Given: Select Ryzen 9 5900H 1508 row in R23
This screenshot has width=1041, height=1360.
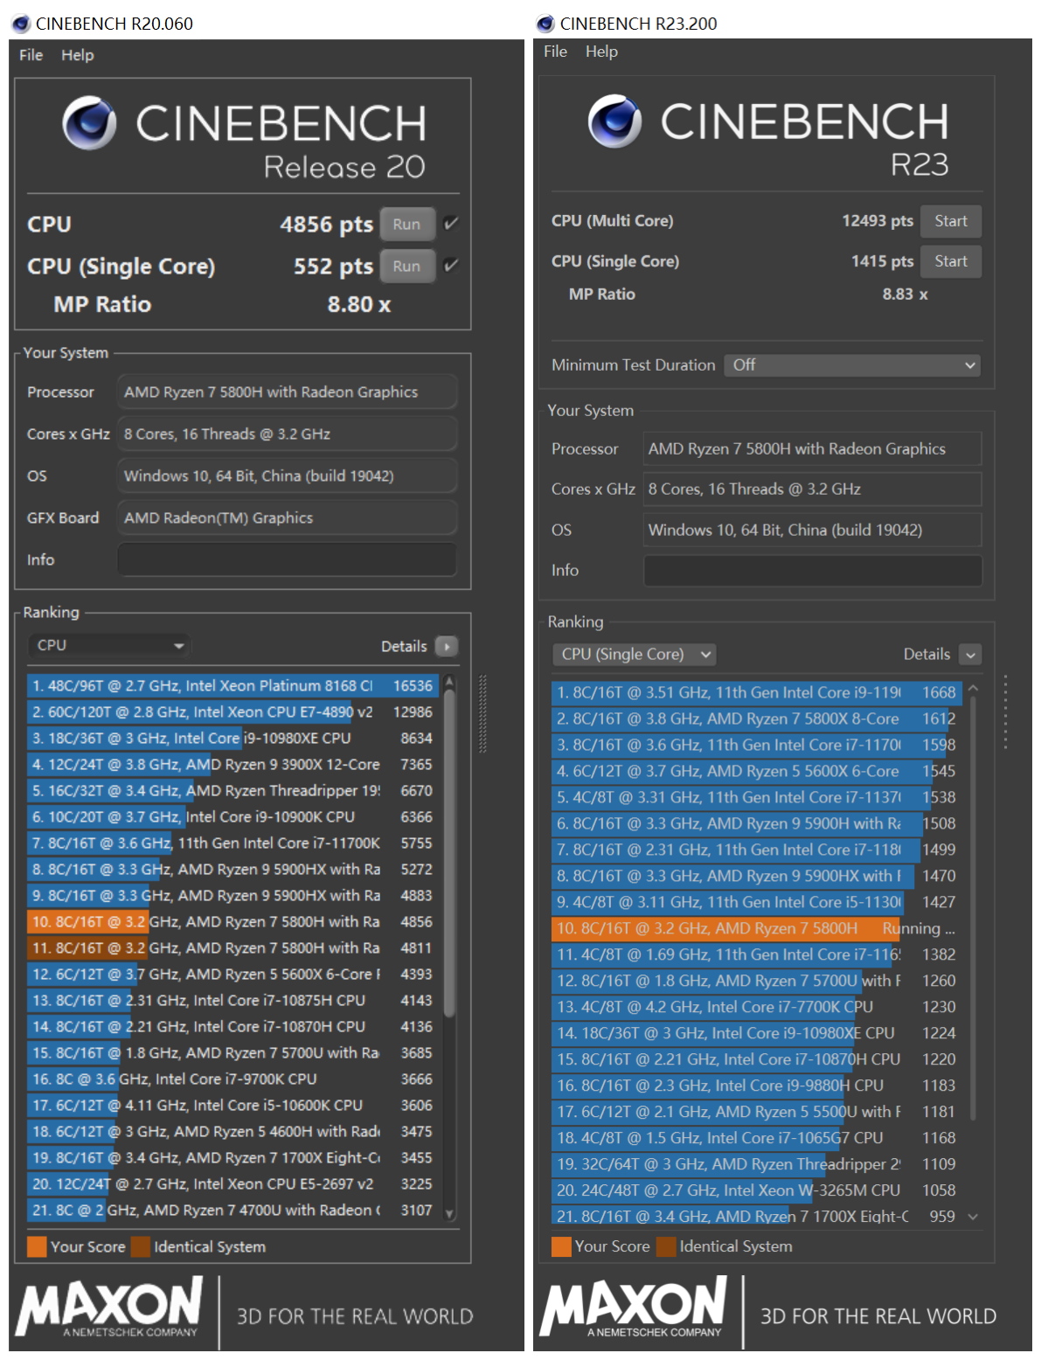Looking at the screenshot, I should point(757,824).
